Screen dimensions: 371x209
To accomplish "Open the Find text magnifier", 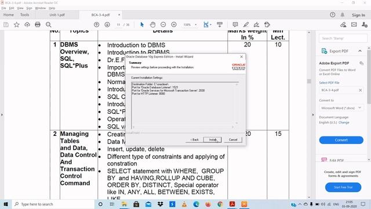I will (49, 24).
